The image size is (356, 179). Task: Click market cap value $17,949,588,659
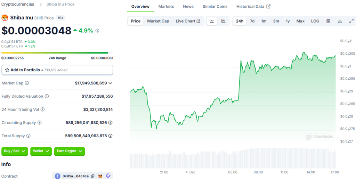pyautogui.click(x=91, y=83)
